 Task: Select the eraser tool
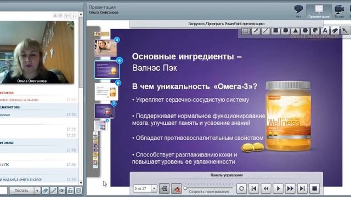pyautogui.click(x=335, y=31)
